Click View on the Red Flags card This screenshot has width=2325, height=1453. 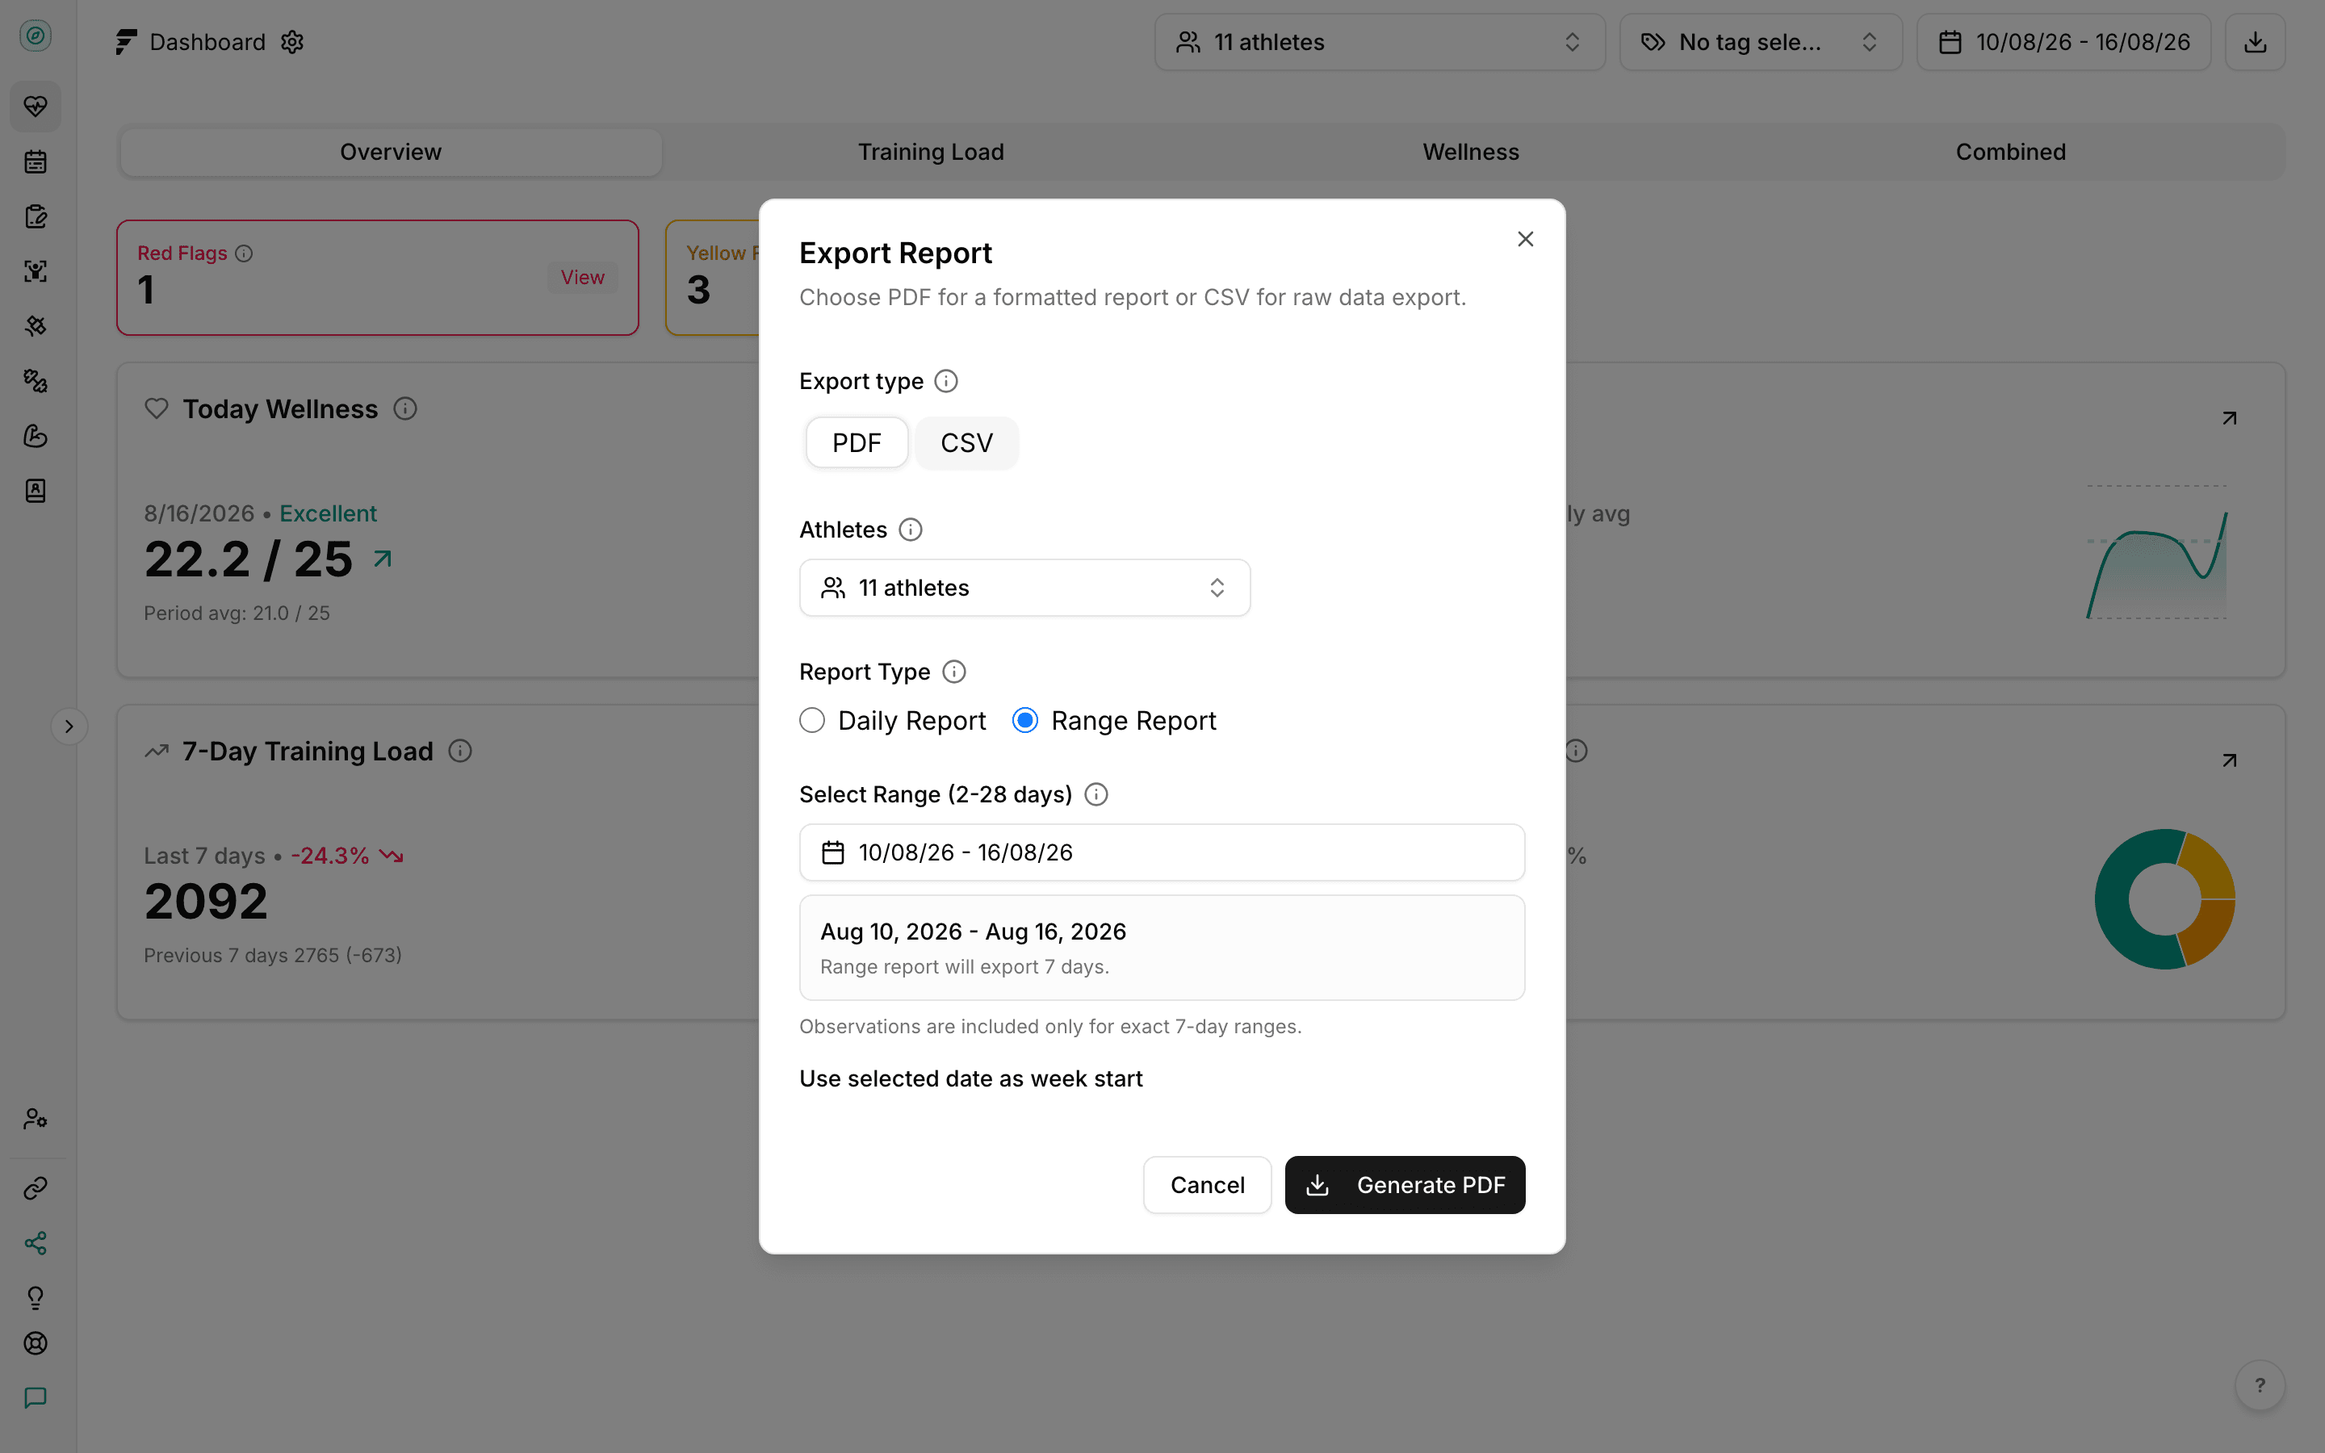click(x=582, y=278)
